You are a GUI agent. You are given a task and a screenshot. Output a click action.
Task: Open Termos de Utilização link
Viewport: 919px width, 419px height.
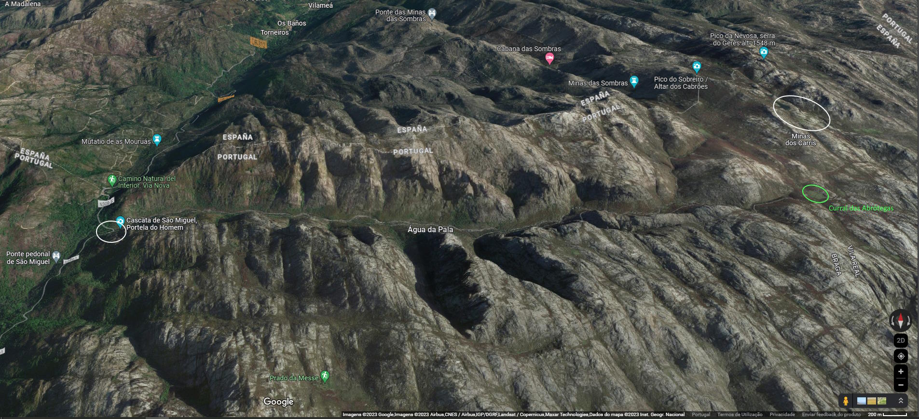coord(740,415)
